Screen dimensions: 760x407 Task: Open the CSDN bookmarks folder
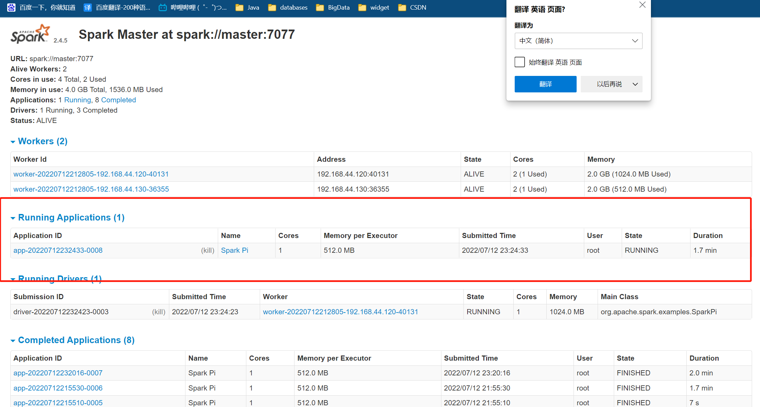click(412, 8)
